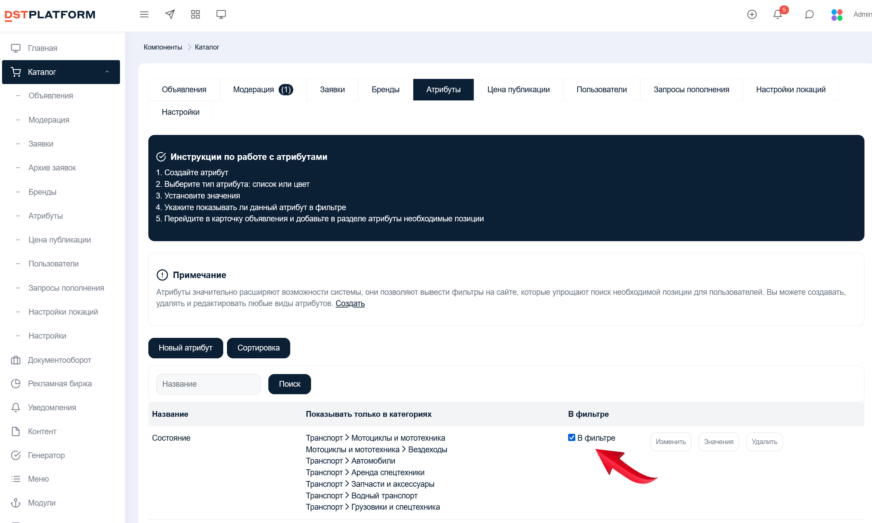Viewport: 872px width, 523px height.
Task: Open the grid apps icon
Action: coord(195,14)
